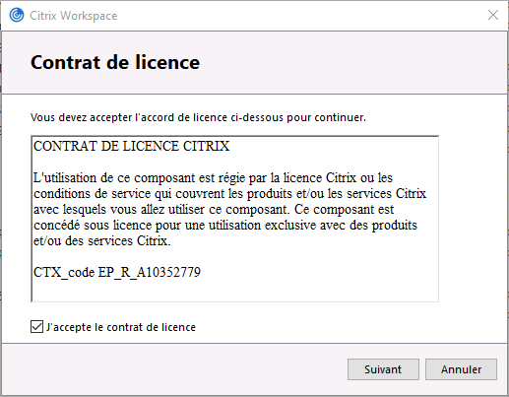Click the "J'accepte le contrat de licence" label
This screenshot has height=397, width=509.
click(x=121, y=327)
